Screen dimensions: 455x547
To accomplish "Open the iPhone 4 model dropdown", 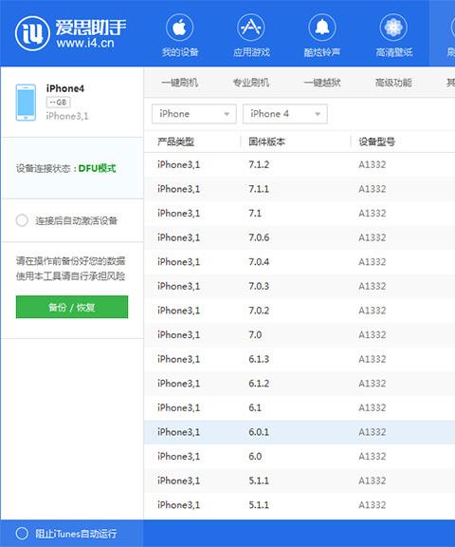I will [x=285, y=114].
